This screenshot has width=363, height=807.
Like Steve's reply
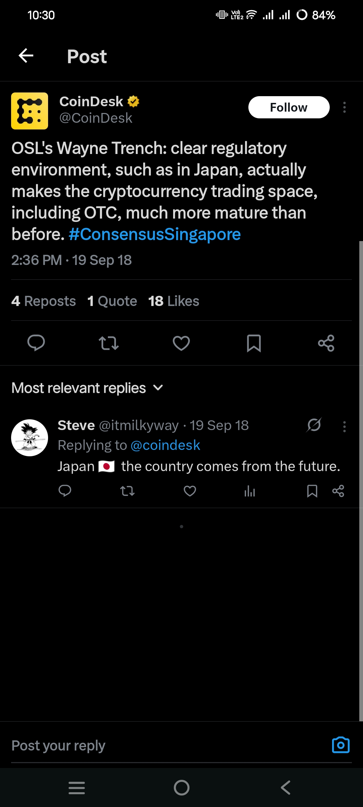pyautogui.click(x=190, y=491)
